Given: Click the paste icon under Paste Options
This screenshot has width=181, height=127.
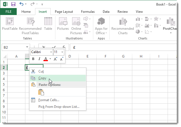Looking at the screenshot, I should click(x=41, y=92).
